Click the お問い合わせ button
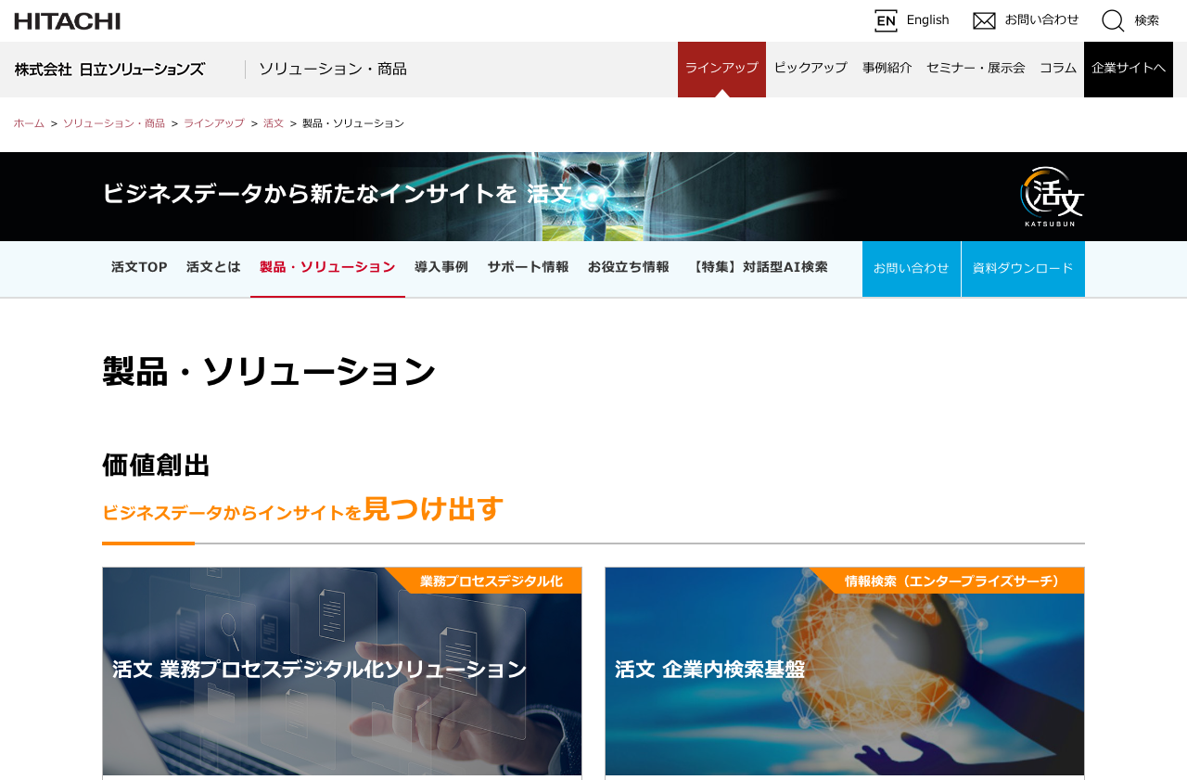This screenshot has width=1187, height=780. click(911, 268)
